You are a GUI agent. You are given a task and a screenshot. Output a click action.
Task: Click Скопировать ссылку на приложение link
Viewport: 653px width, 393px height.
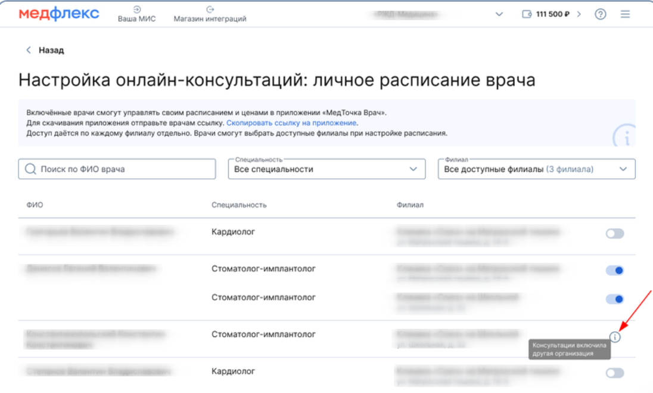[x=291, y=123]
